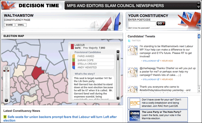Select candidate Farid Ahmed

[94, 56]
